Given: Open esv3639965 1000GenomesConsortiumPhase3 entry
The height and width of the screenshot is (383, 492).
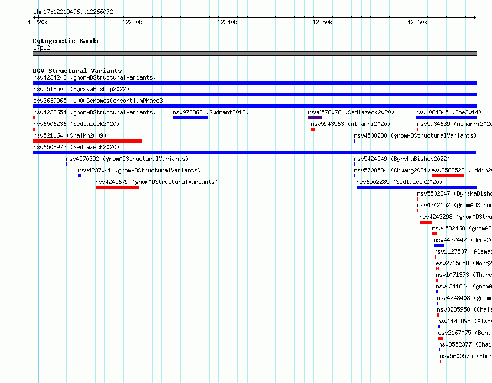Looking at the screenshot, I should point(100,101).
